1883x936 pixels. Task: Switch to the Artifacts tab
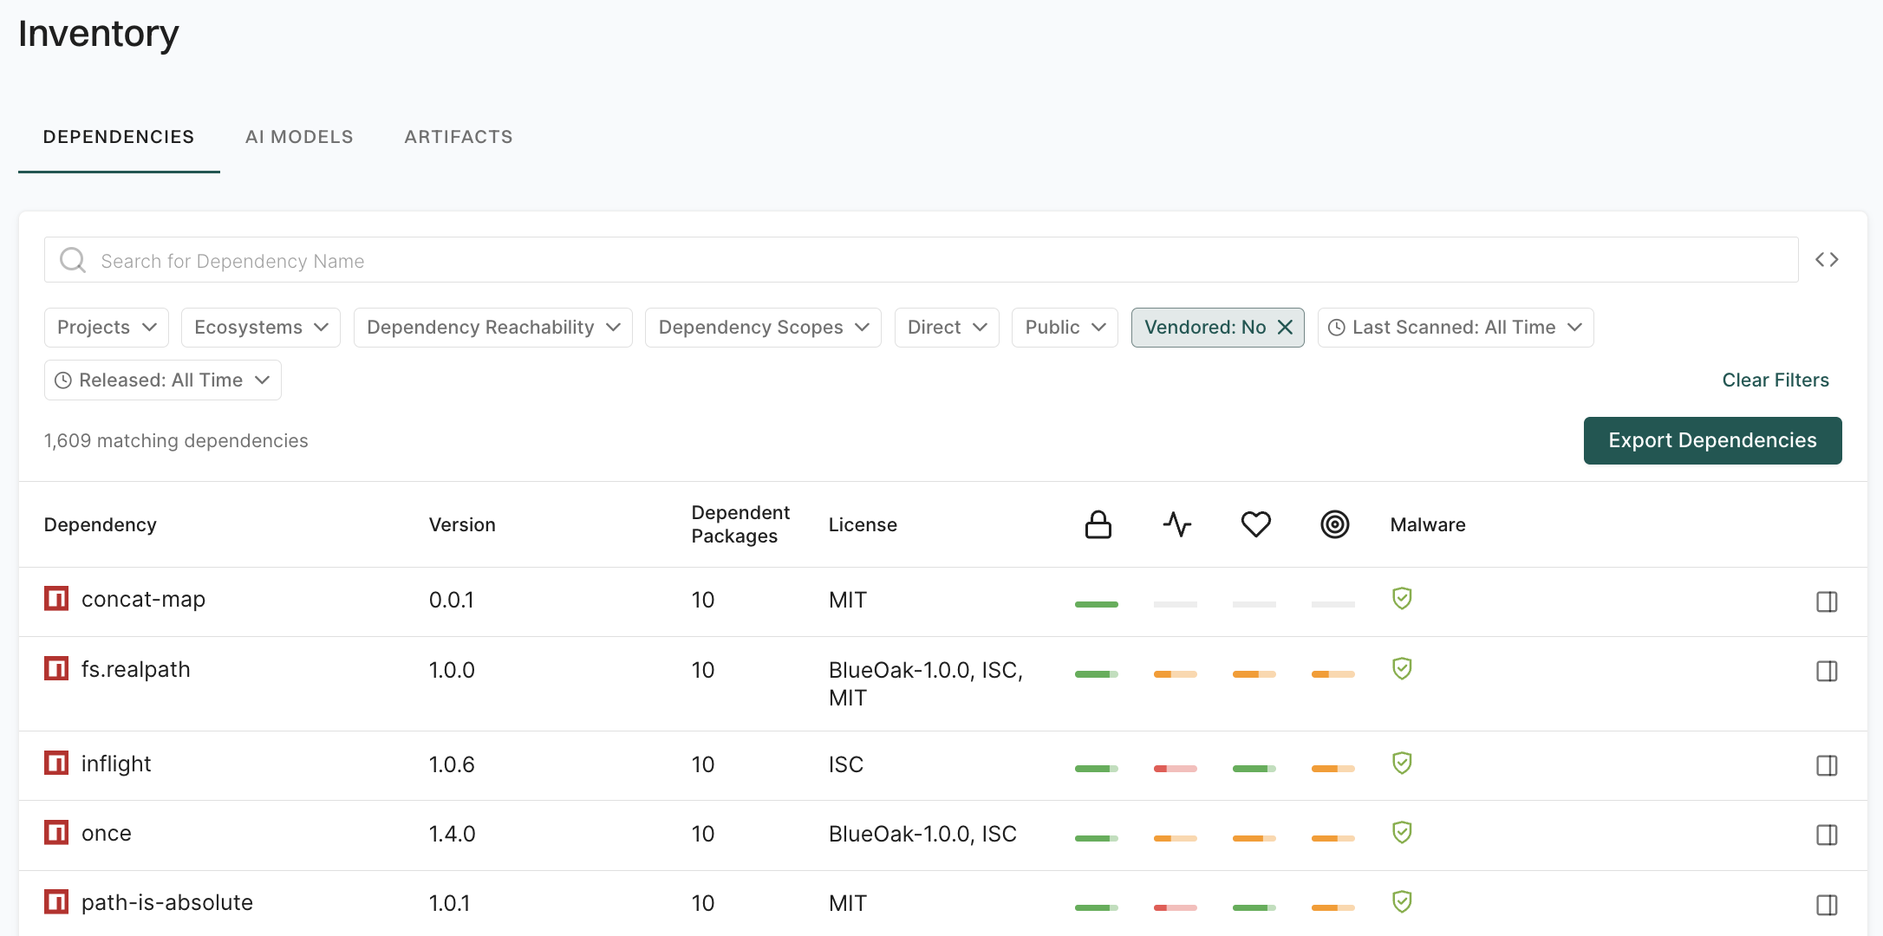(x=459, y=137)
